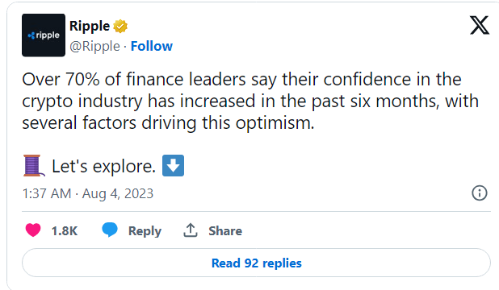
Task: Click the 1.8K likes count
Action: 65,231
